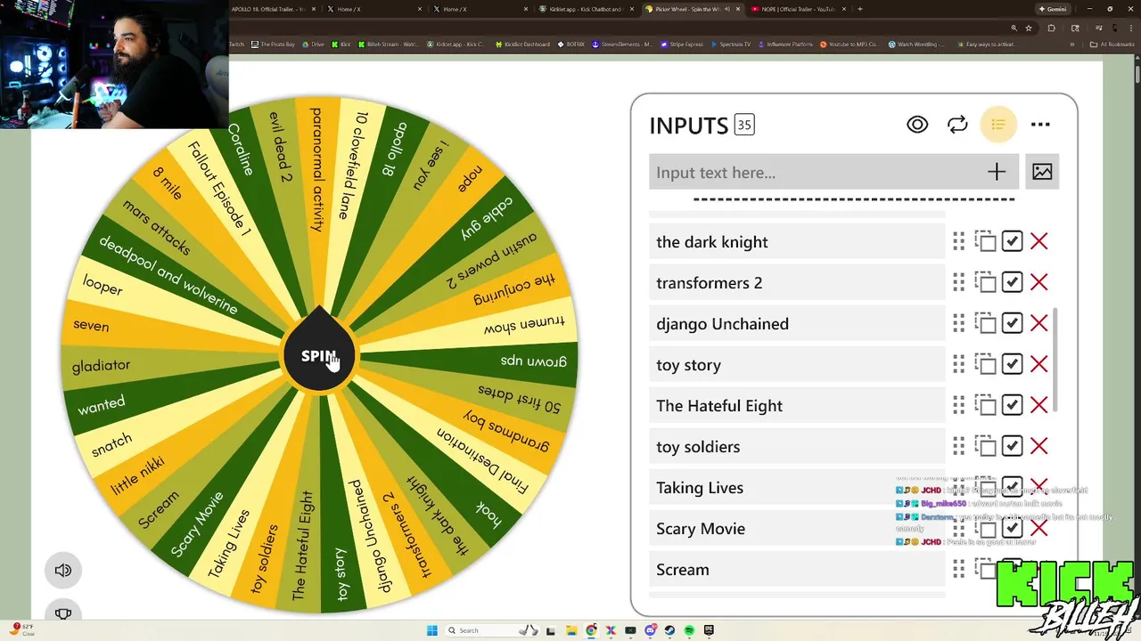
Task: Uncheck 'transformers 2' checkbox
Action: pyautogui.click(x=1012, y=282)
